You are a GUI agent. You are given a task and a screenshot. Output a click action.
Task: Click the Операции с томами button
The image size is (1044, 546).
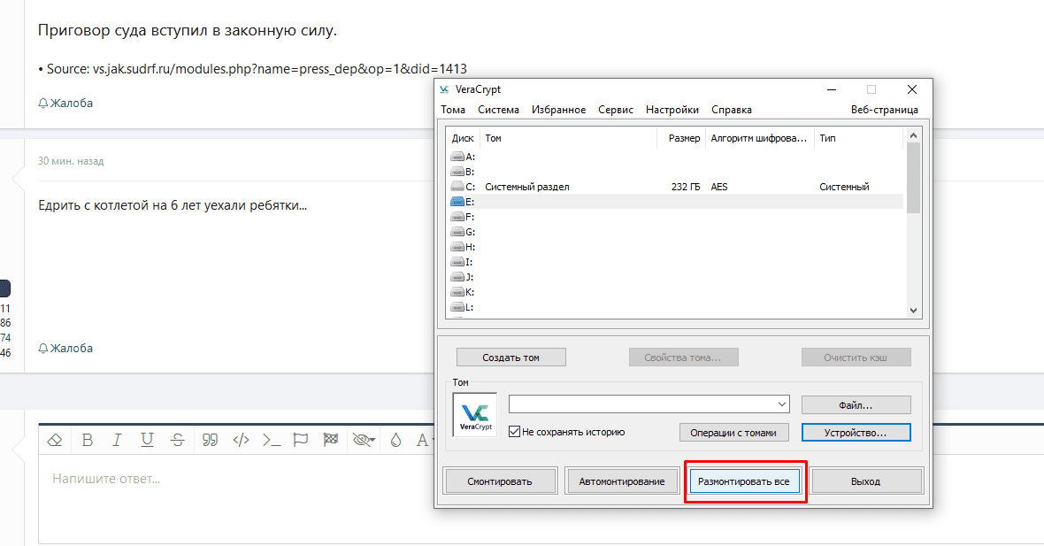[x=733, y=433]
